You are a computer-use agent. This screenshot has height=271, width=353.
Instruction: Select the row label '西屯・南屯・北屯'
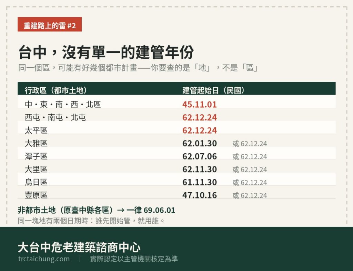tap(55, 117)
